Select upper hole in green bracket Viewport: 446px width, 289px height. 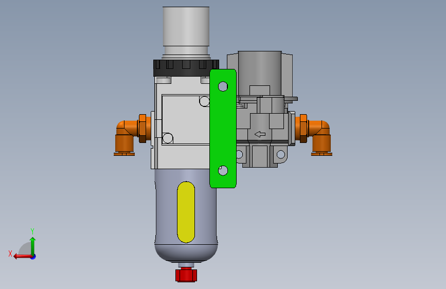[x=223, y=86]
